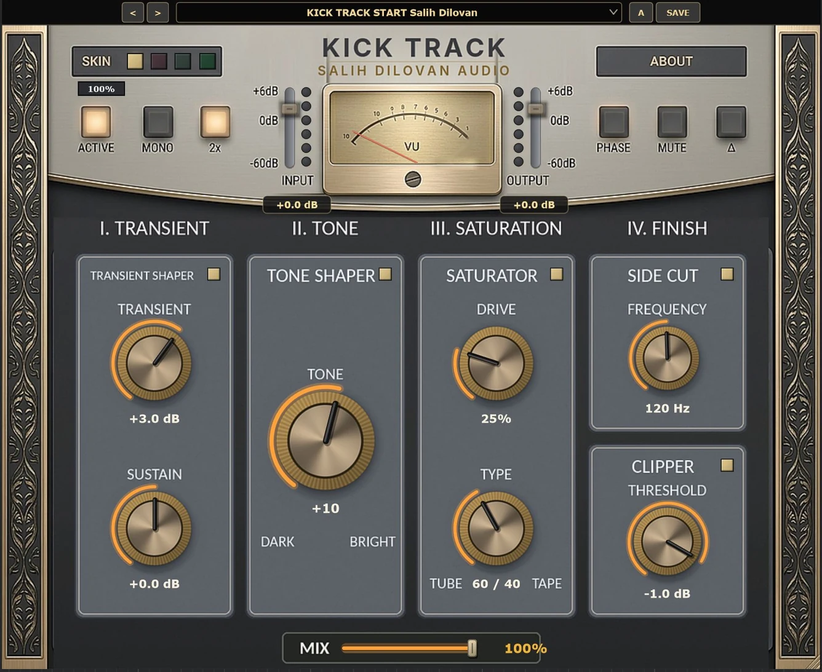Load the next preset with the right arrow
This screenshot has height=672, width=822.
click(158, 12)
